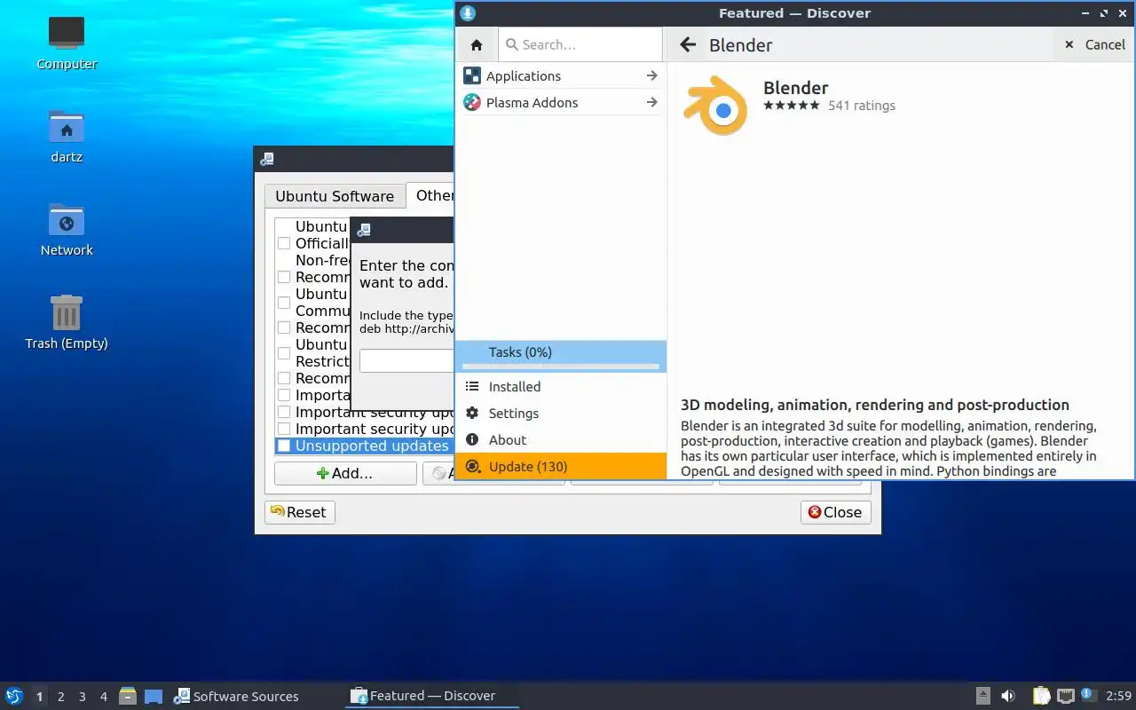Image resolution: width=1136 pixels, height=710 pixels.
Task: Switch to workspace 3 in the pager
Action: pos(83,697)
